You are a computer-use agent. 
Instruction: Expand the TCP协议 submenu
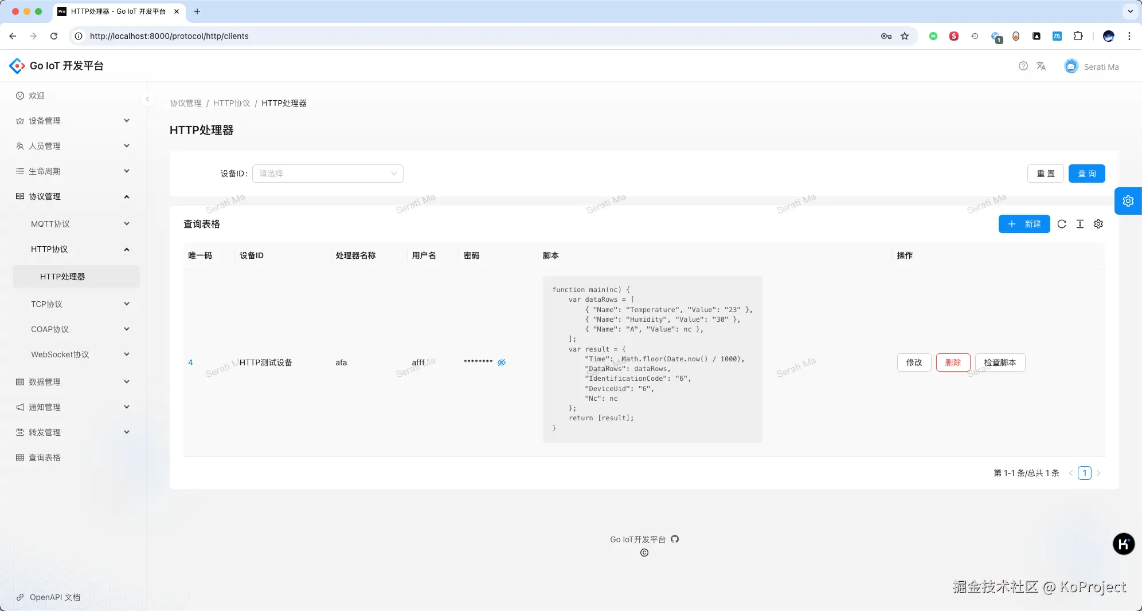76,304
